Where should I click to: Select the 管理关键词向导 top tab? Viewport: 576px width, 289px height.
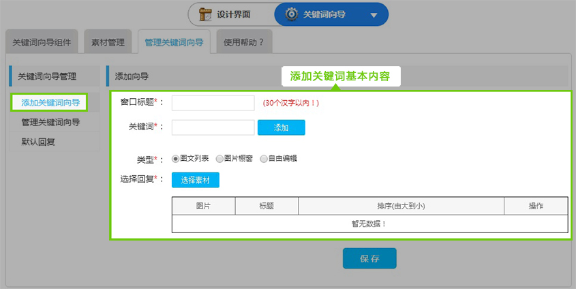[x=174, y=42]
